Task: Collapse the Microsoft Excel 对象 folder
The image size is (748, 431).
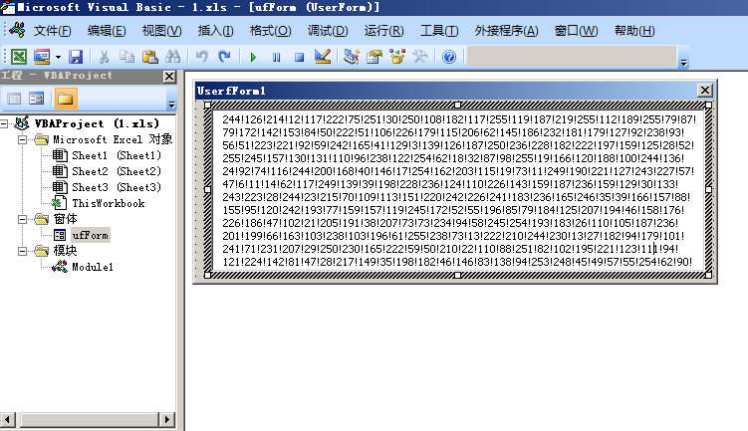Action: pos(24,139)
